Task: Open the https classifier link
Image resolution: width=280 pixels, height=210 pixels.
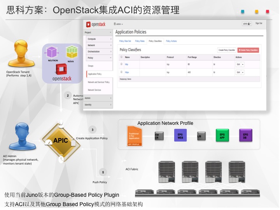Action: click(127, 72)
